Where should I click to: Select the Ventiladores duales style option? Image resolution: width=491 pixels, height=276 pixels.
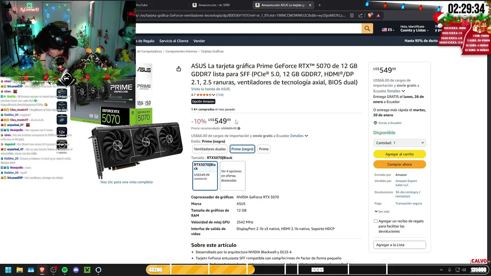click(x=209, y=149)
